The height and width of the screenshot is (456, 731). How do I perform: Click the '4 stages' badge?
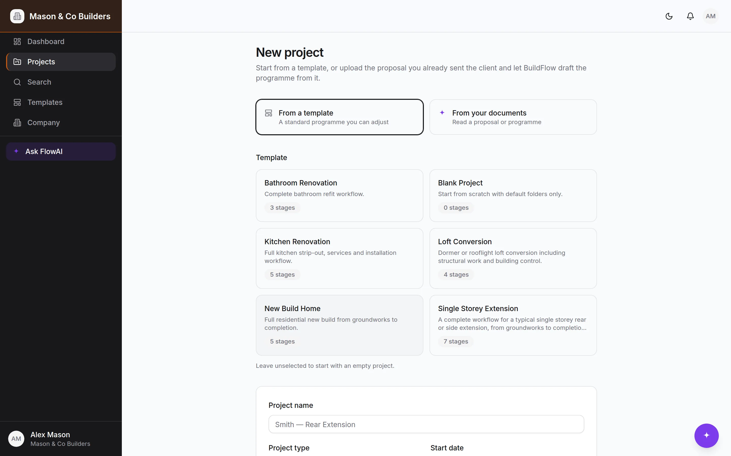click(x=456, y=274)
